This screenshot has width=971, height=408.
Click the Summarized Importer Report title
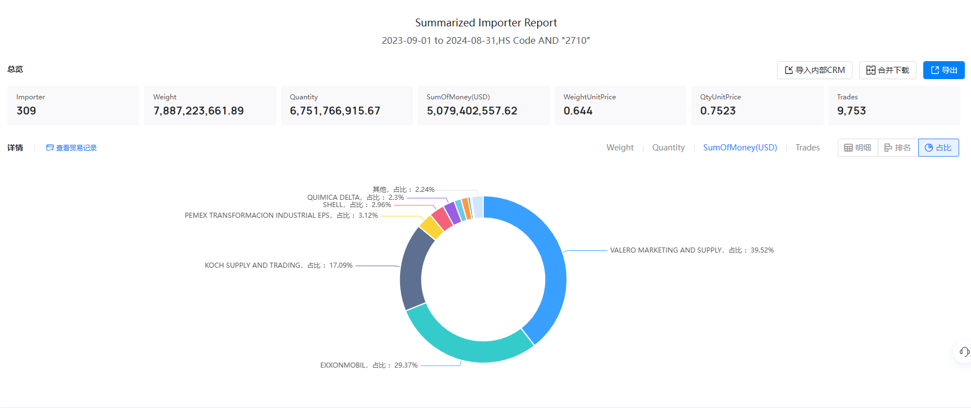(x=486, y=22)
